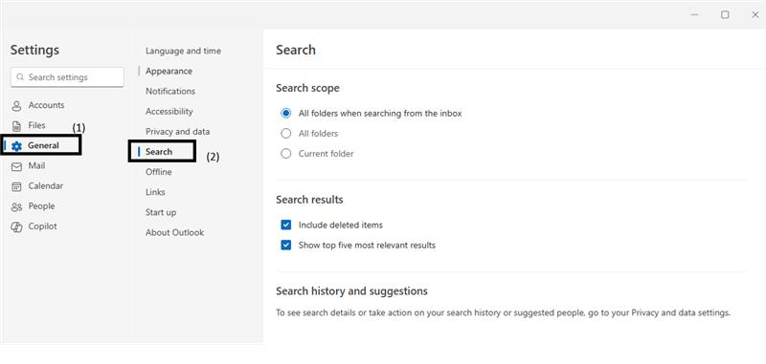
Task: Select the Search submenu item
Action: [159, 152]
